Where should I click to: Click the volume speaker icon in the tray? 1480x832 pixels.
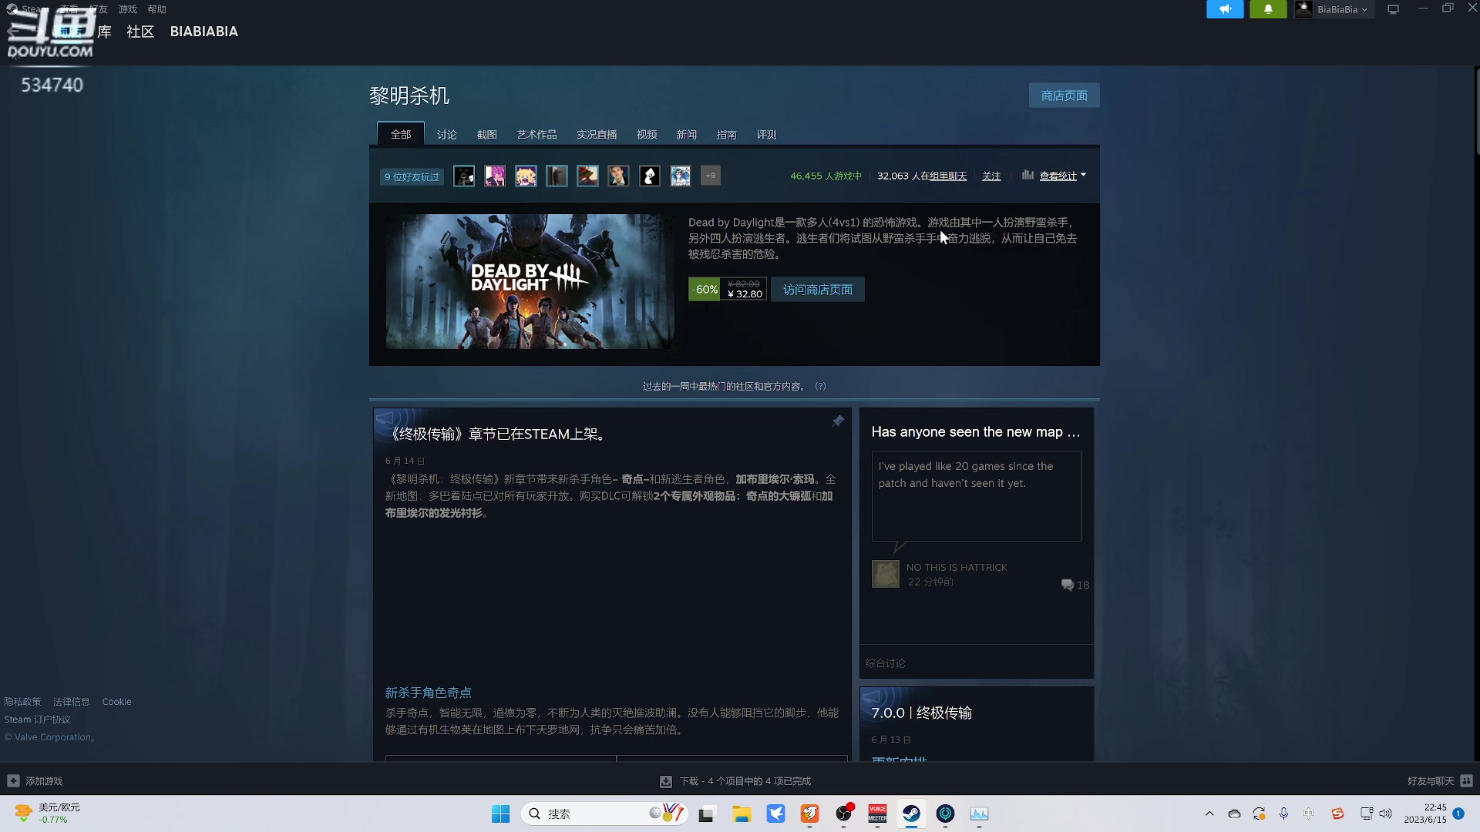tap(1386, 814)
